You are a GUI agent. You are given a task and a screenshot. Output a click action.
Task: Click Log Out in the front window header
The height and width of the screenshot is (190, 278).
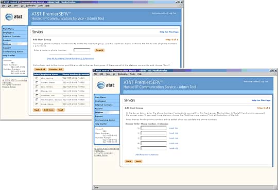(x=264, y=81)
